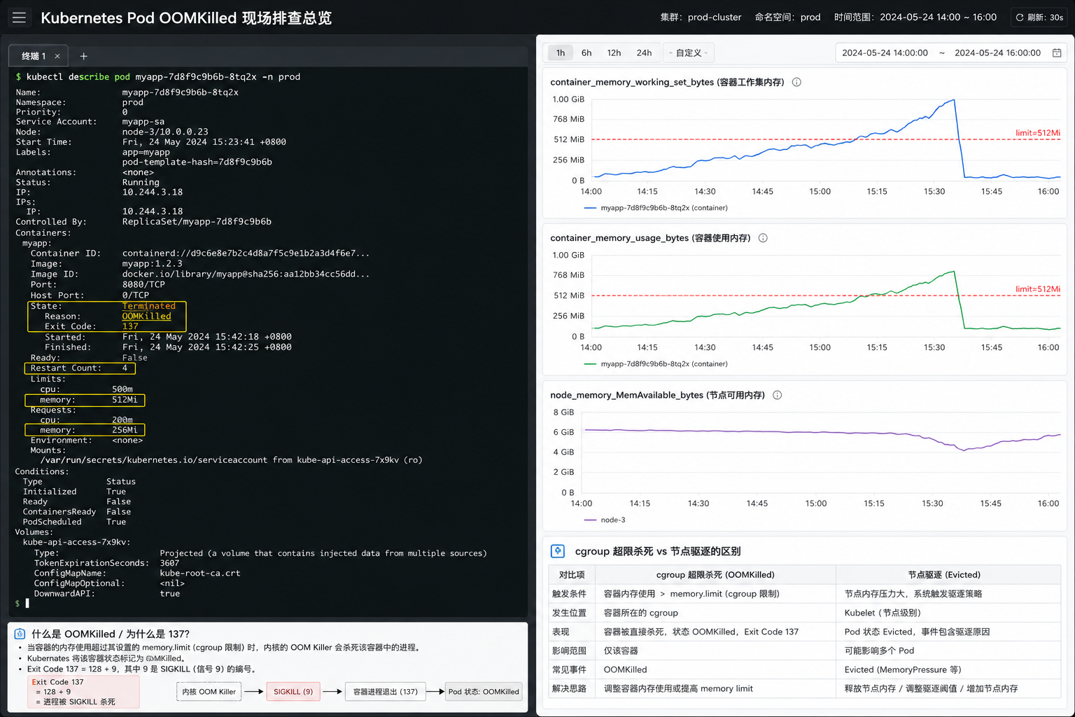Click the OOMKilled explanation info icon
Screen dimensions: 1075x717
point(20,634)
